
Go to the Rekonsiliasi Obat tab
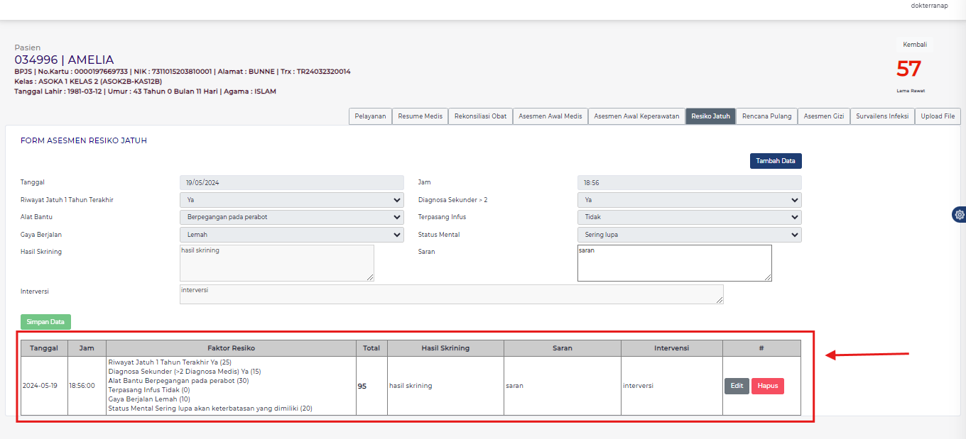(480, 116)
